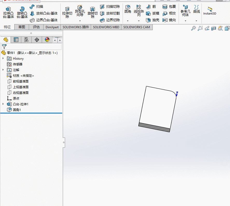The width and height of the screenshot is (230, 206).
Task: Open the Hole Wizard (异型孔向导) tool
Action: point(80,11)
